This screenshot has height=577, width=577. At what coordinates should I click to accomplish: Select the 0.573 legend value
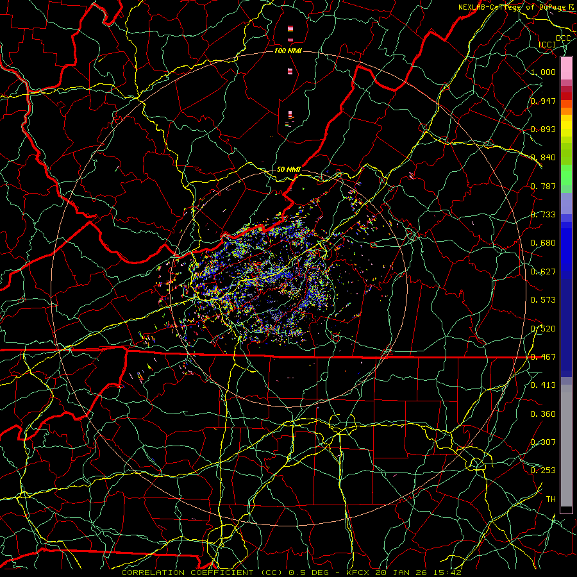click(543, 300)
